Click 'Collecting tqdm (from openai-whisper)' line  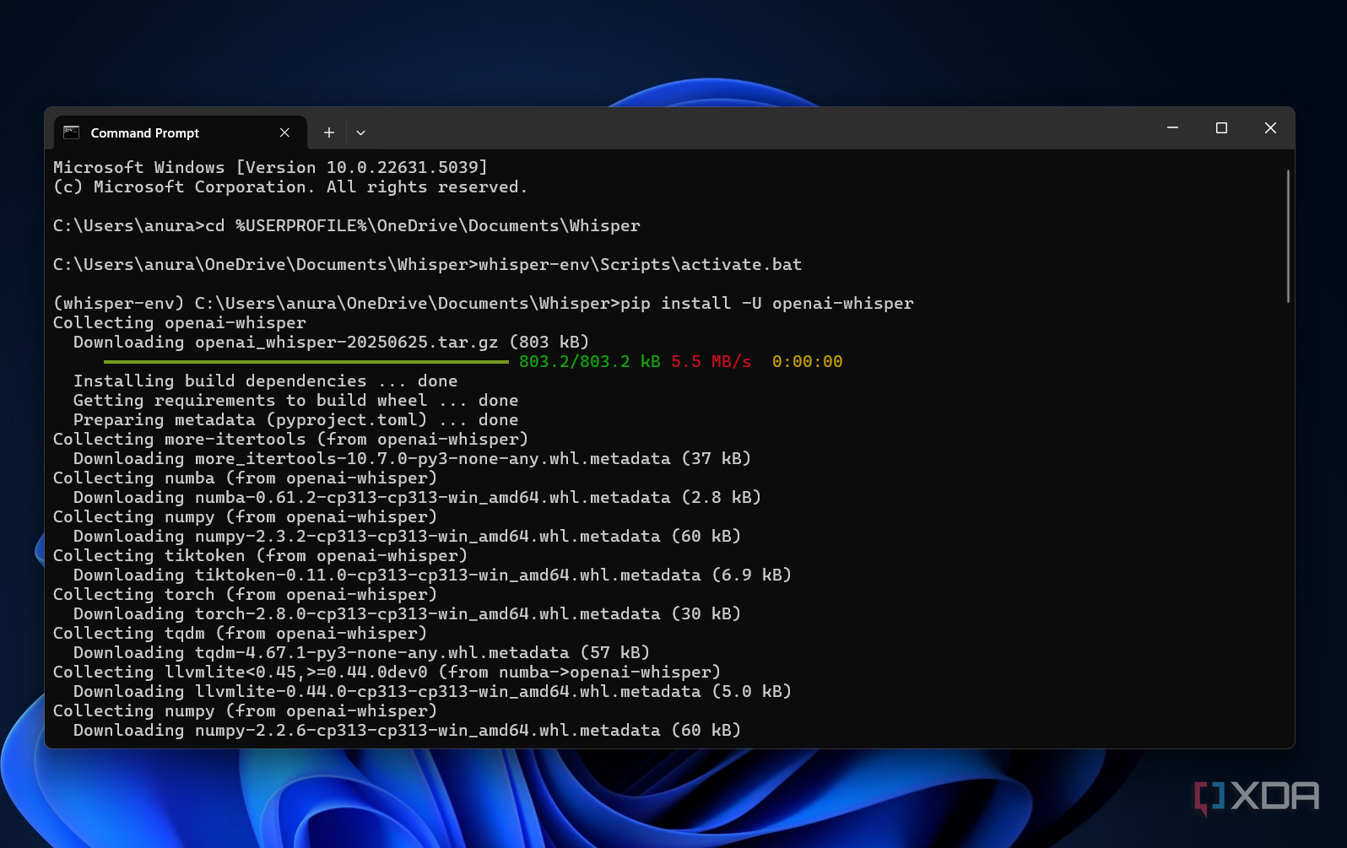pos(240,633)
